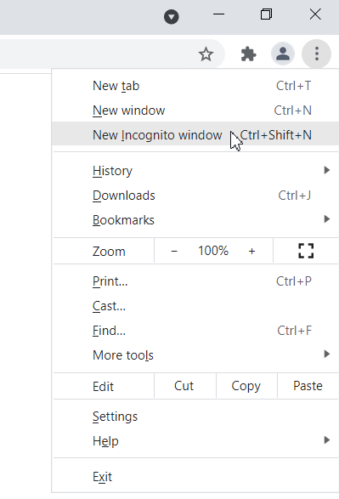Viewport: 339px width, 499px height.
Task: Open Downloads from the menu
Action: pyautogui.click(x=195, y=196)
